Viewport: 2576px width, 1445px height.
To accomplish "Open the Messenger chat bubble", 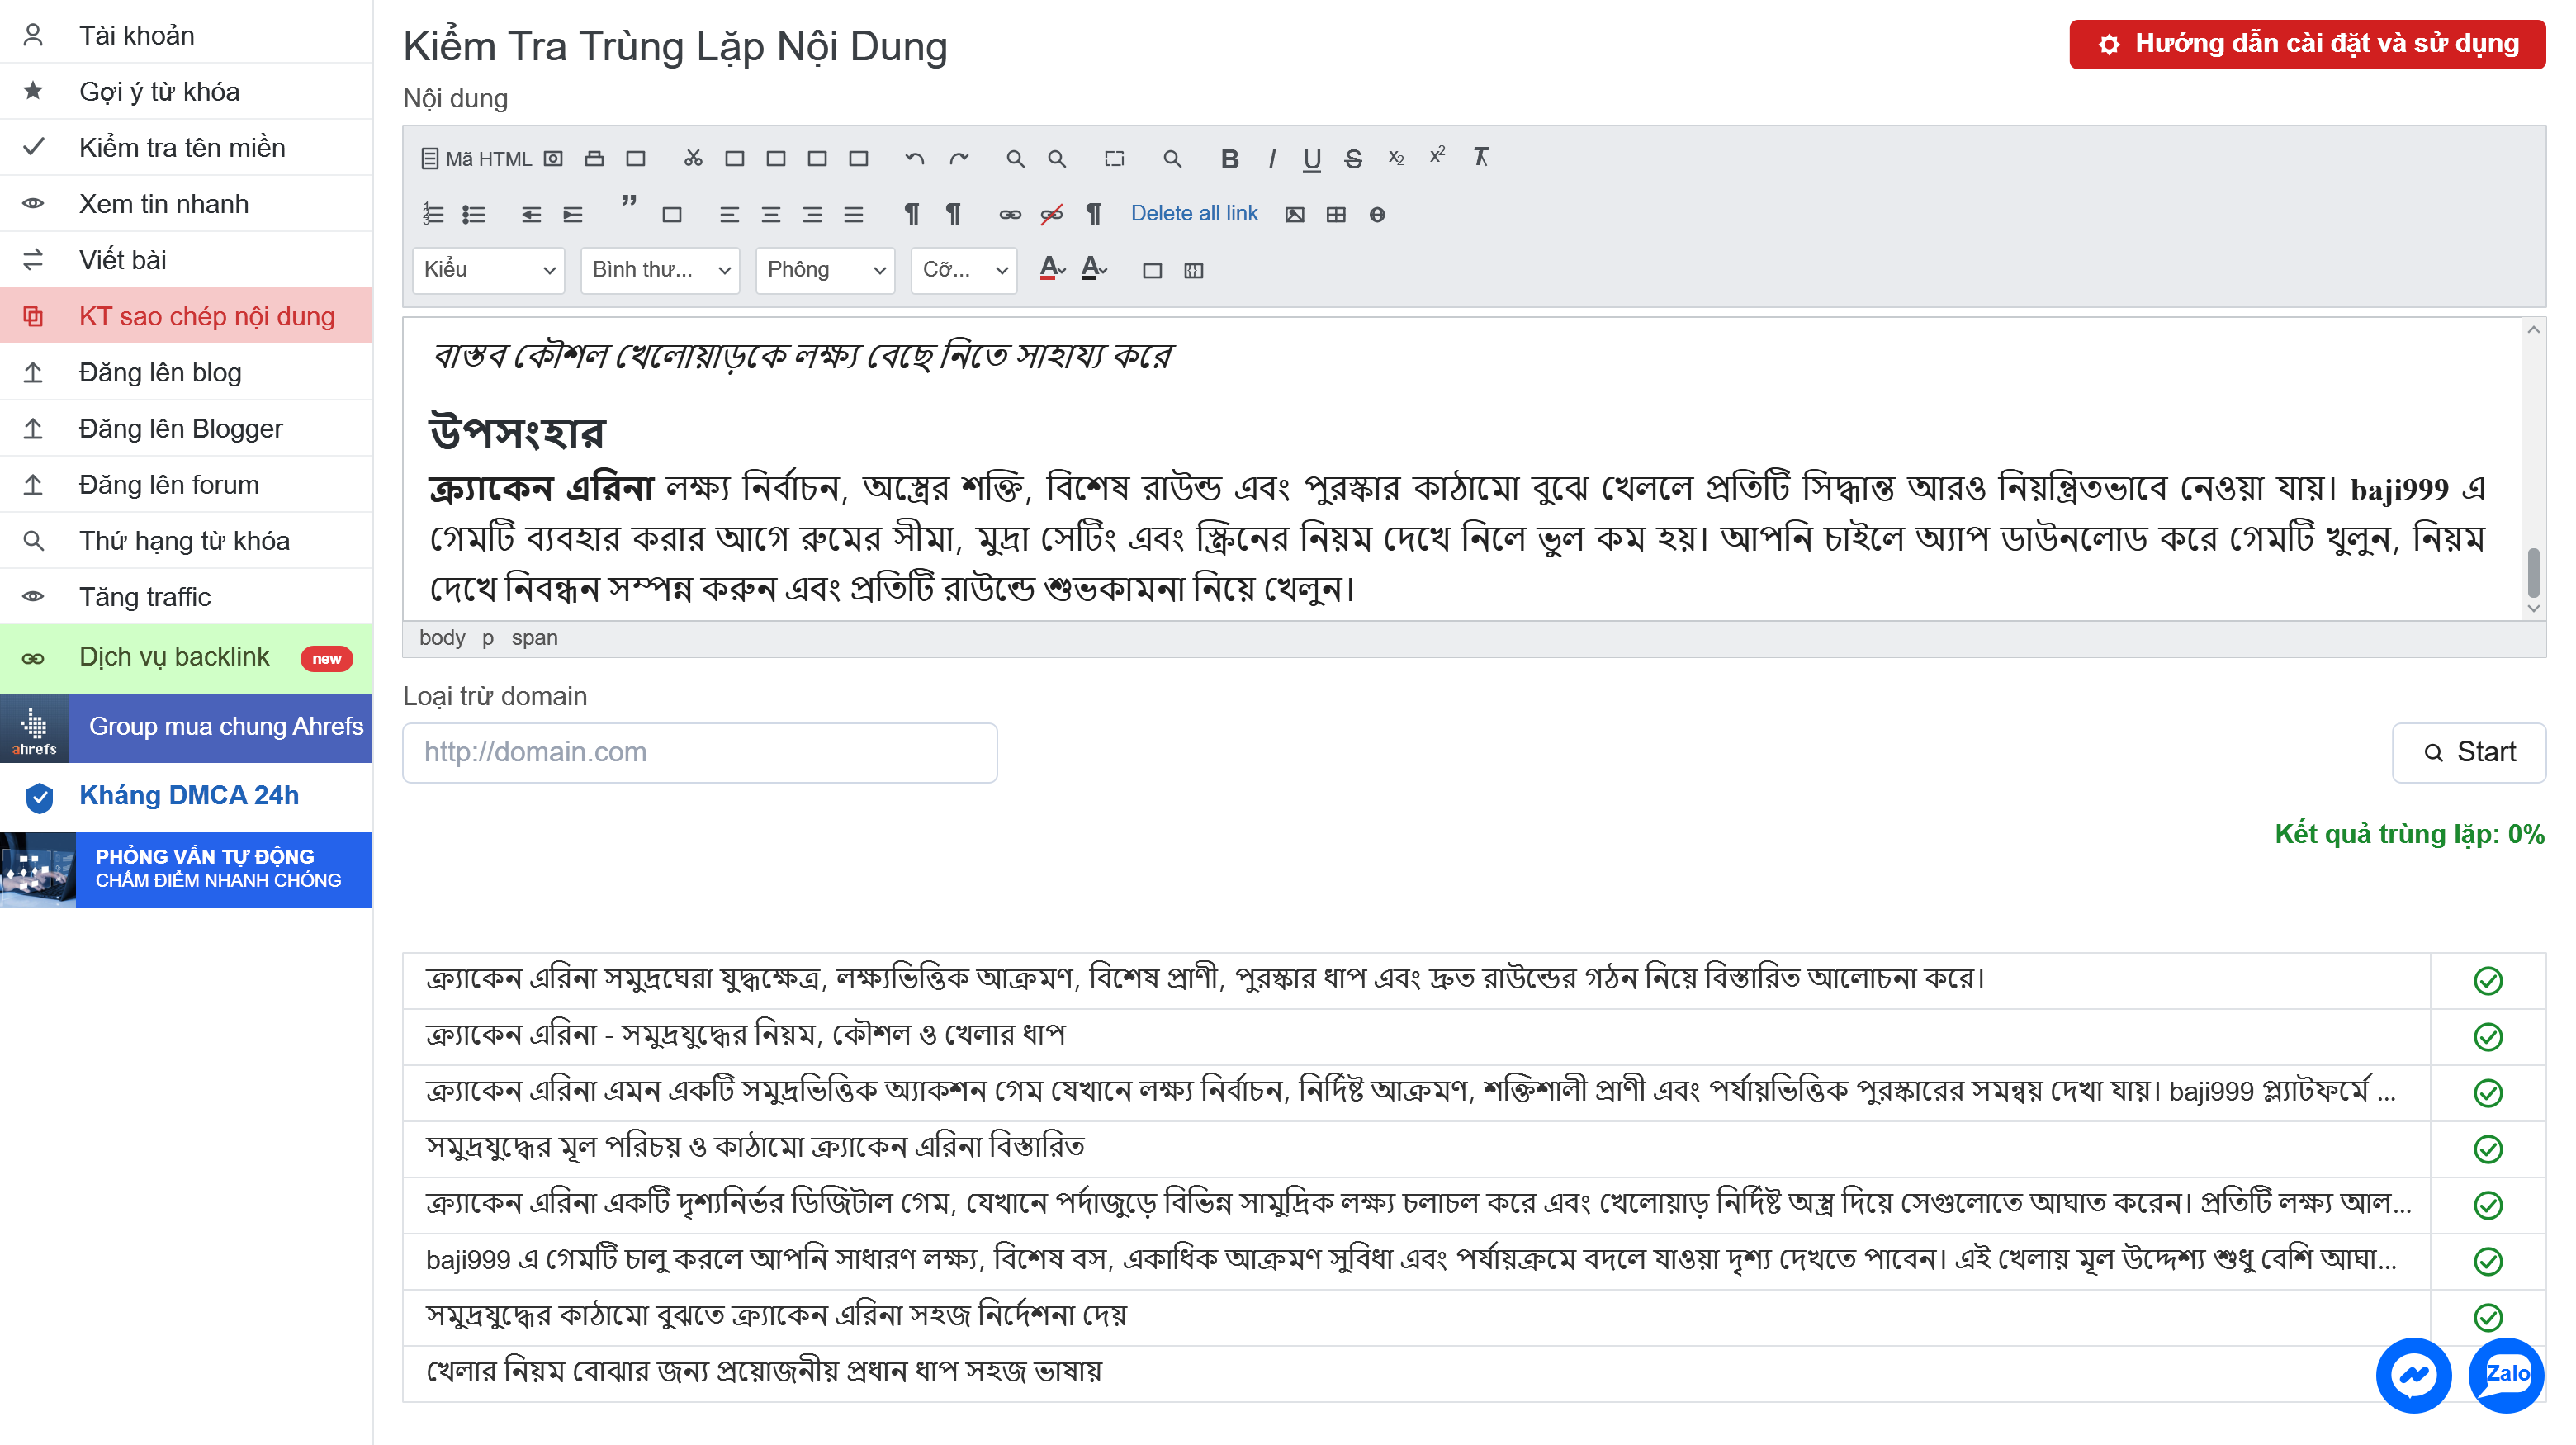I will coord(2413,1375).
